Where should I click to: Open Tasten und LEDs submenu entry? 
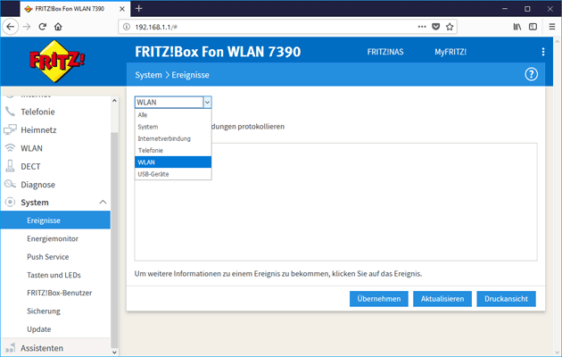54,275
